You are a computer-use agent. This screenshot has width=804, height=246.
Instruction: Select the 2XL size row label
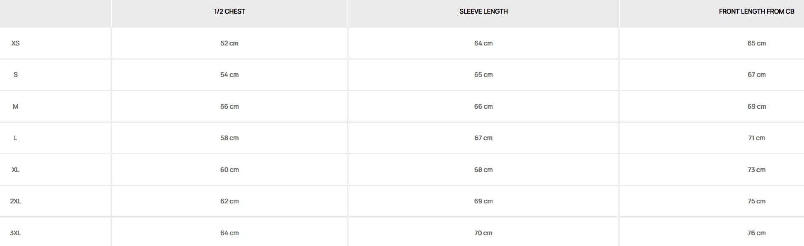click(15, 201)
